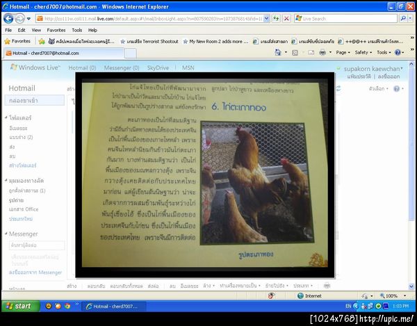The image size is (417, 326).
Task: Click the Read Mail icon
Action: tap(311, 53)
